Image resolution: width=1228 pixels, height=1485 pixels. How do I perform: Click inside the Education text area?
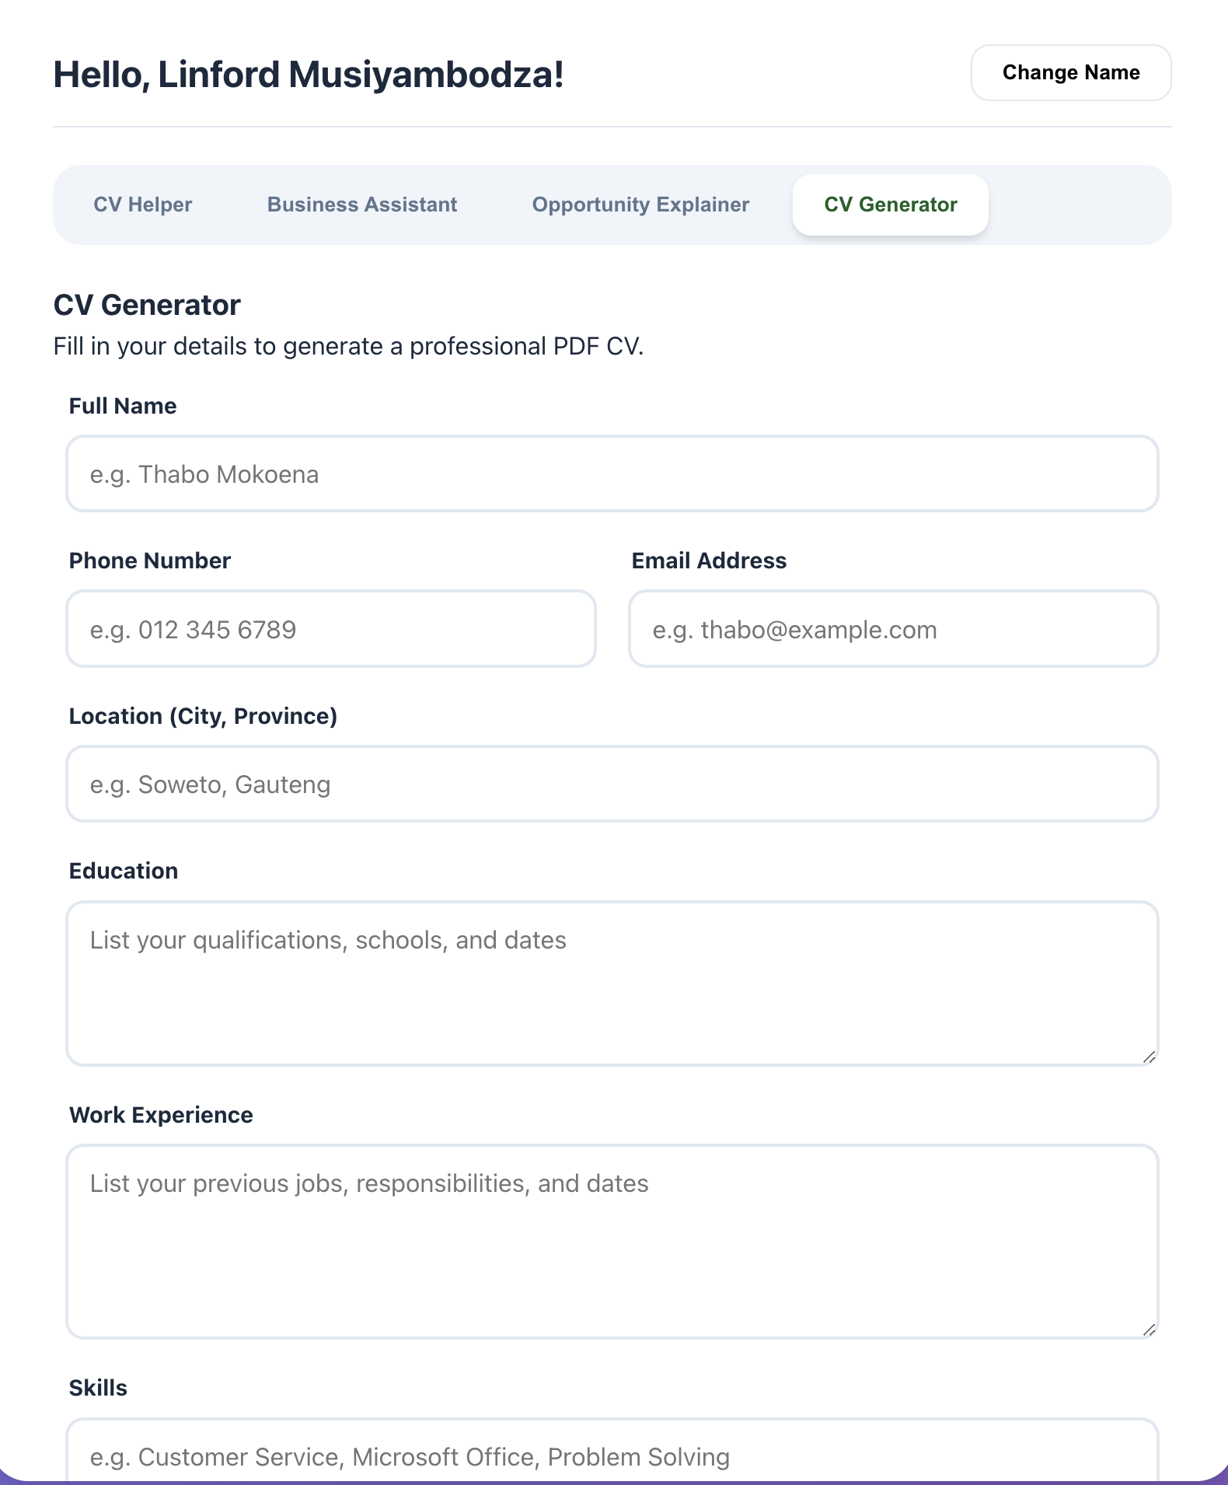point(612,984)
